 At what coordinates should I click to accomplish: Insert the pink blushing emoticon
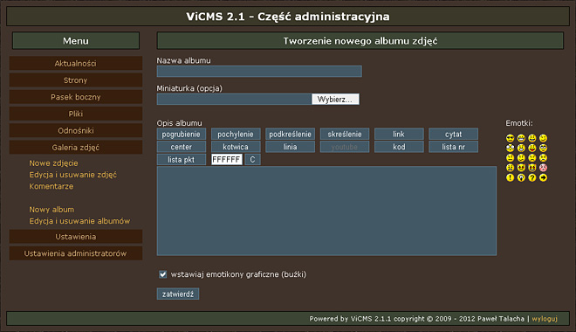tap(544, 168)
